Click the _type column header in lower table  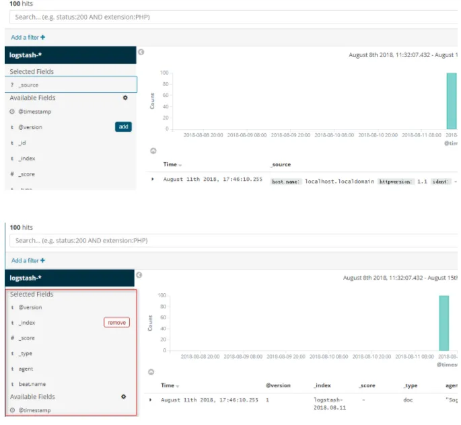[x=410, y=385]
